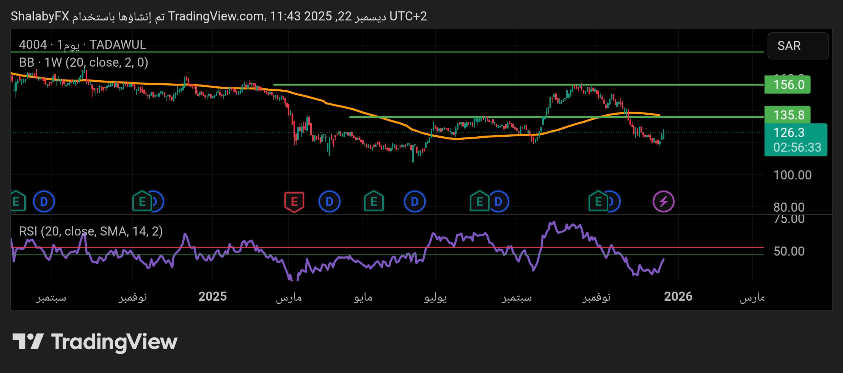
Task: Click the TradingView logo at the bottom
Action: pos(95,342)
